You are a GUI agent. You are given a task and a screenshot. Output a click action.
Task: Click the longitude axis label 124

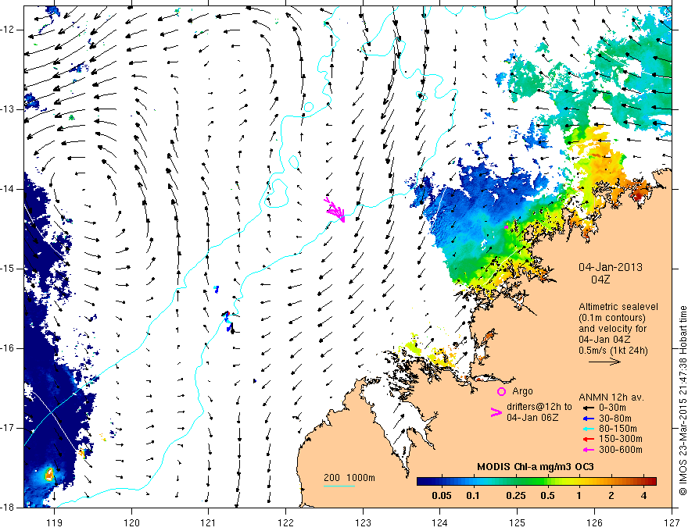(x=440, y=522)
